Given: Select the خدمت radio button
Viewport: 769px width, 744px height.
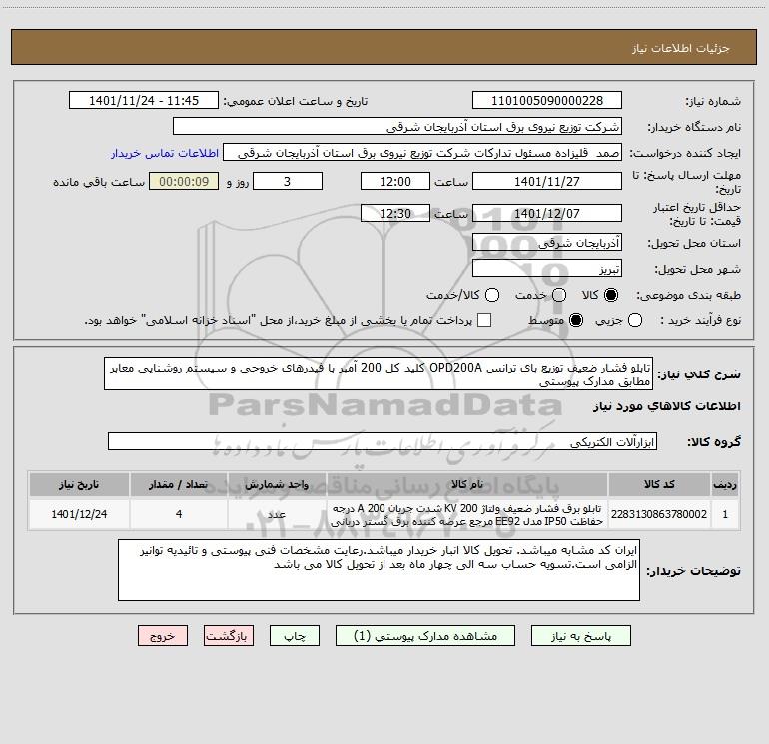Looking at the screenshot, I should click(x=559, y=295).
